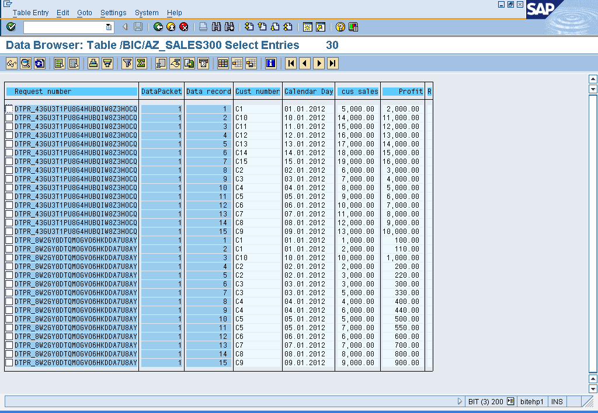598x413 pixels.
Task: Click the Calendar Day column header
Action: [308, 92]
